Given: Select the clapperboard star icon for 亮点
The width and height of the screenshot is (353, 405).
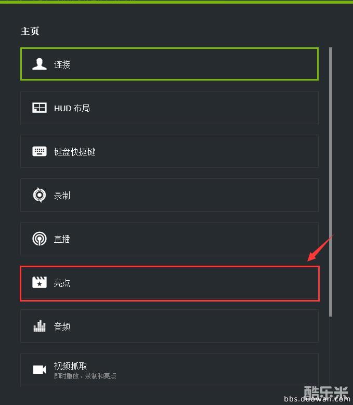Looking at the screenshot, I should (40, 282).
